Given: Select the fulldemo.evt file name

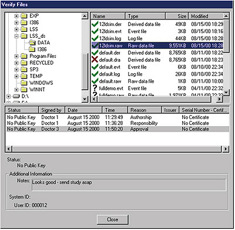Looking at the screenshot, I should 111,88.
